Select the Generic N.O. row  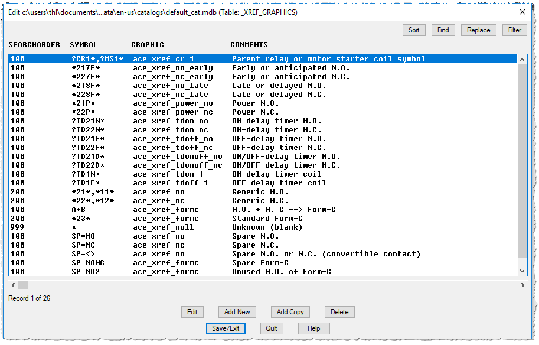pyautogui.click(x=263, y=192)
